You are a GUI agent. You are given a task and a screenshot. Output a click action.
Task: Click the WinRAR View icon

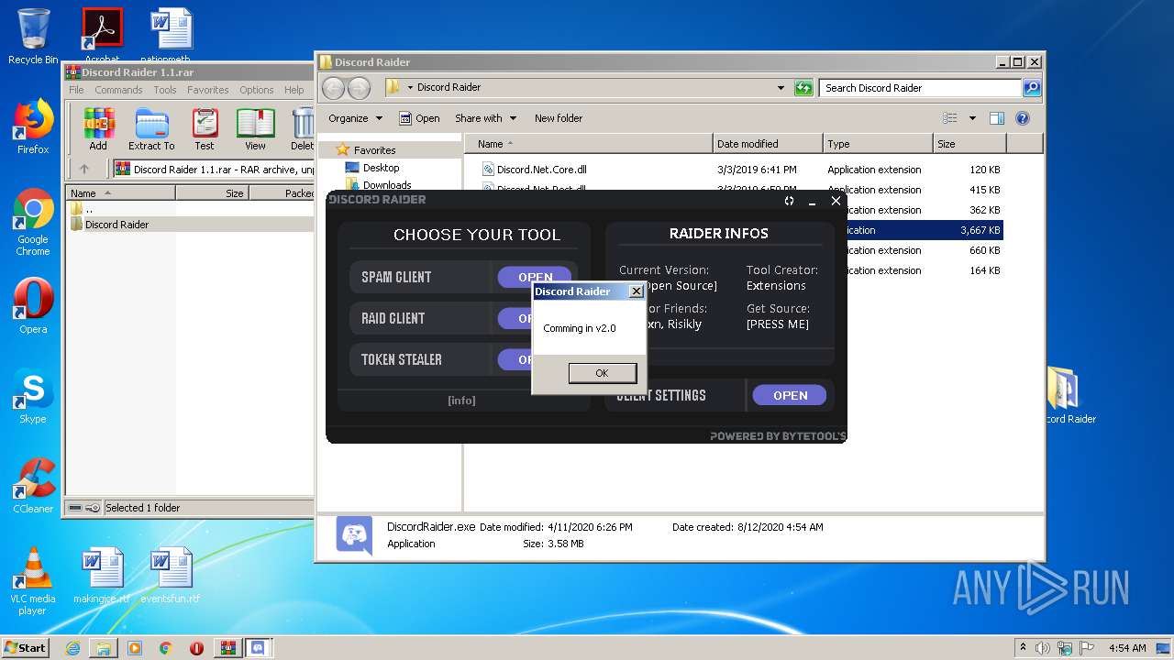tap(255, 129)
